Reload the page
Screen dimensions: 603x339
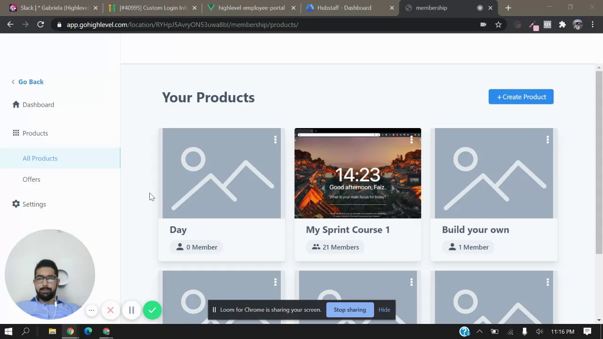41,24
